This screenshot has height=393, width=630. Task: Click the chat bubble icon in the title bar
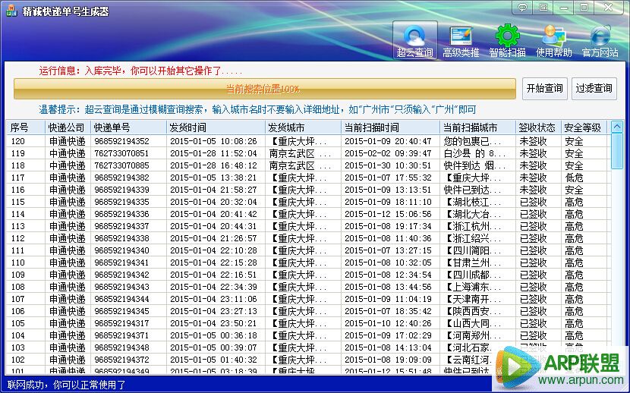point(522,8)
